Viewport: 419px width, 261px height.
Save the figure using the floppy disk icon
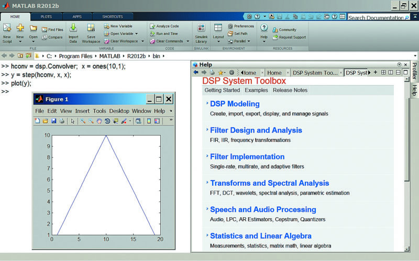pyautogui.click(x=54, y=121)
